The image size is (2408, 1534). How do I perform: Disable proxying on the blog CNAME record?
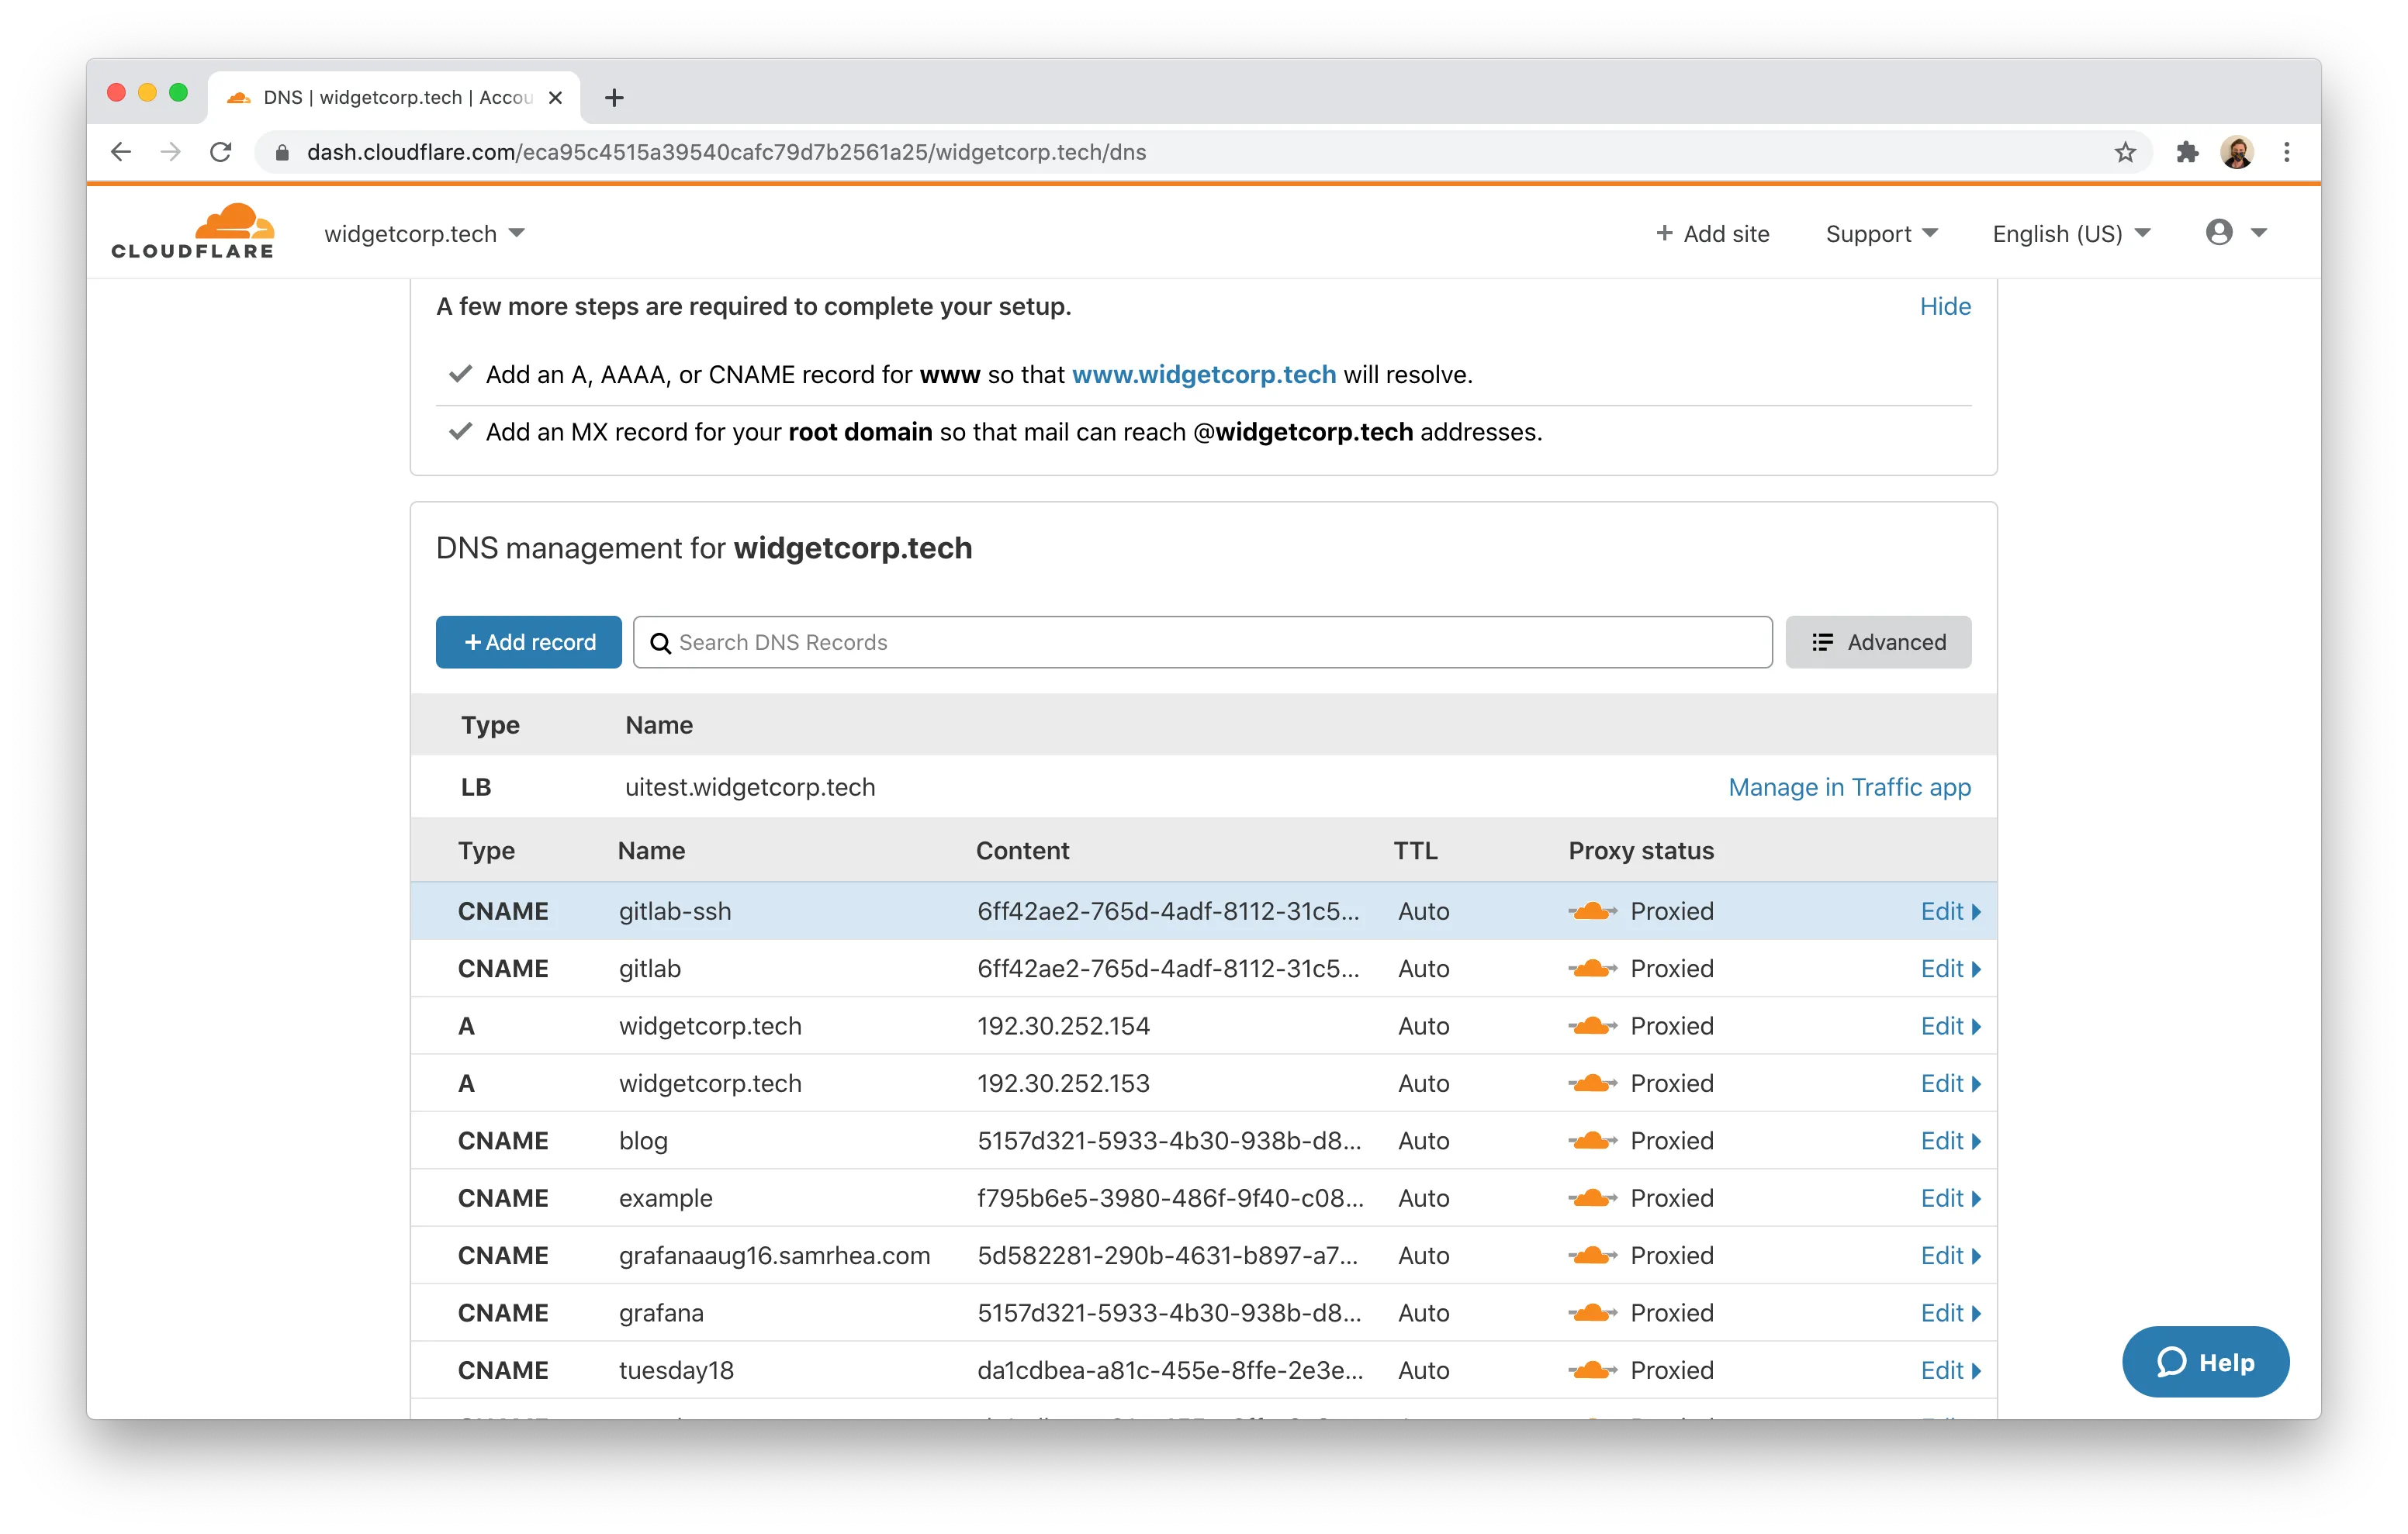tap(1593, 1140)
